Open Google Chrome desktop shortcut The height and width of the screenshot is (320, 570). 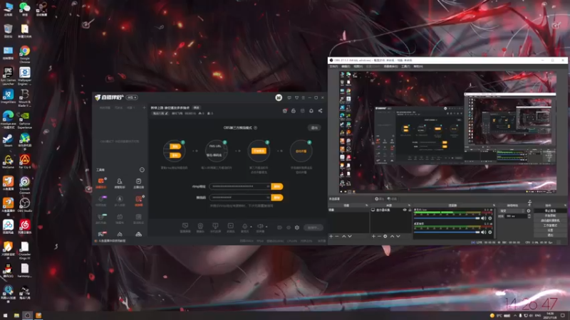coord(25,55)
